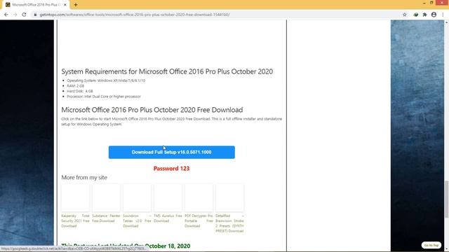Go back to the previous page
This screenshot has width=449, height=252.
[6, 15]
